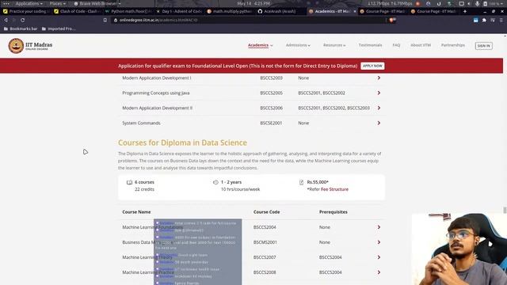Open the Bookmarks bar folder

click(21, 28)
